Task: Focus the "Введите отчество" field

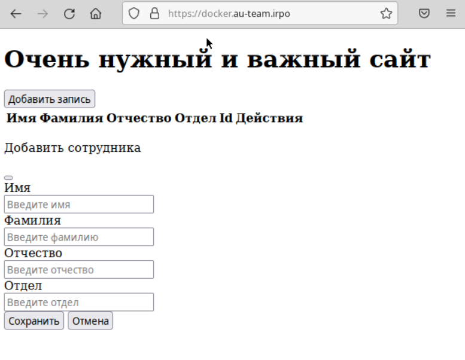Action: [79, 270]
